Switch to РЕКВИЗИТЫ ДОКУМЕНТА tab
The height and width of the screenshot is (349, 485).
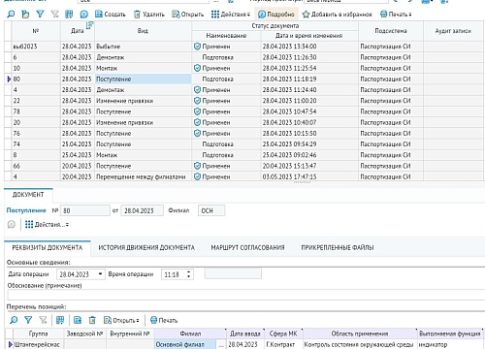pyautogui.click(x=48, y=247)
